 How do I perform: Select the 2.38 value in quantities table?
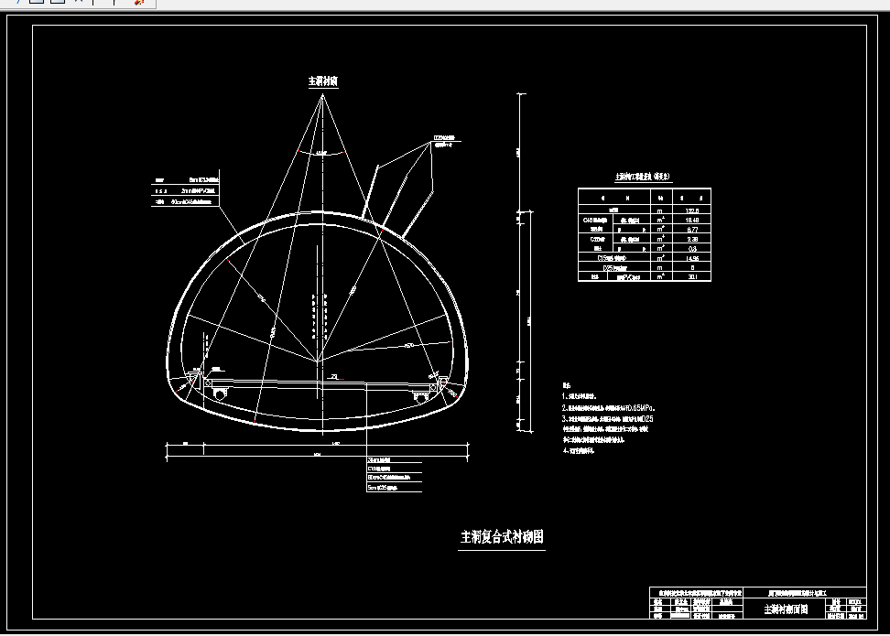692,240
